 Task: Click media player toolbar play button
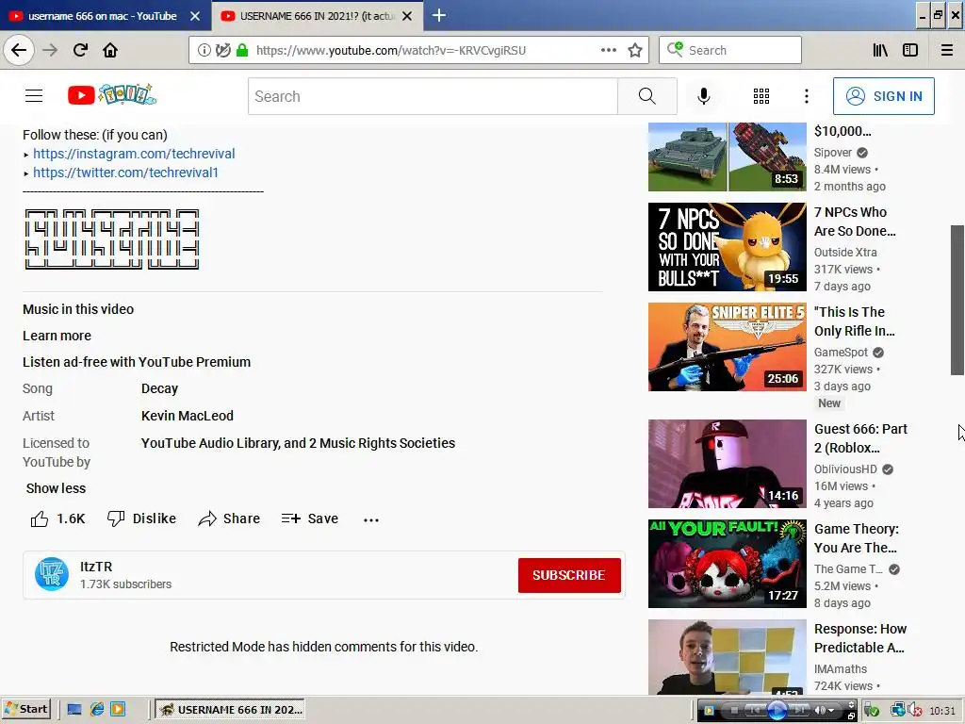[777, 711]
